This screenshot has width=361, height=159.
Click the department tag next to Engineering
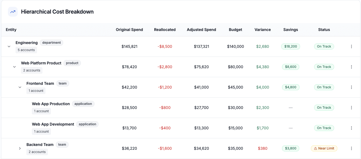[51, 43]
